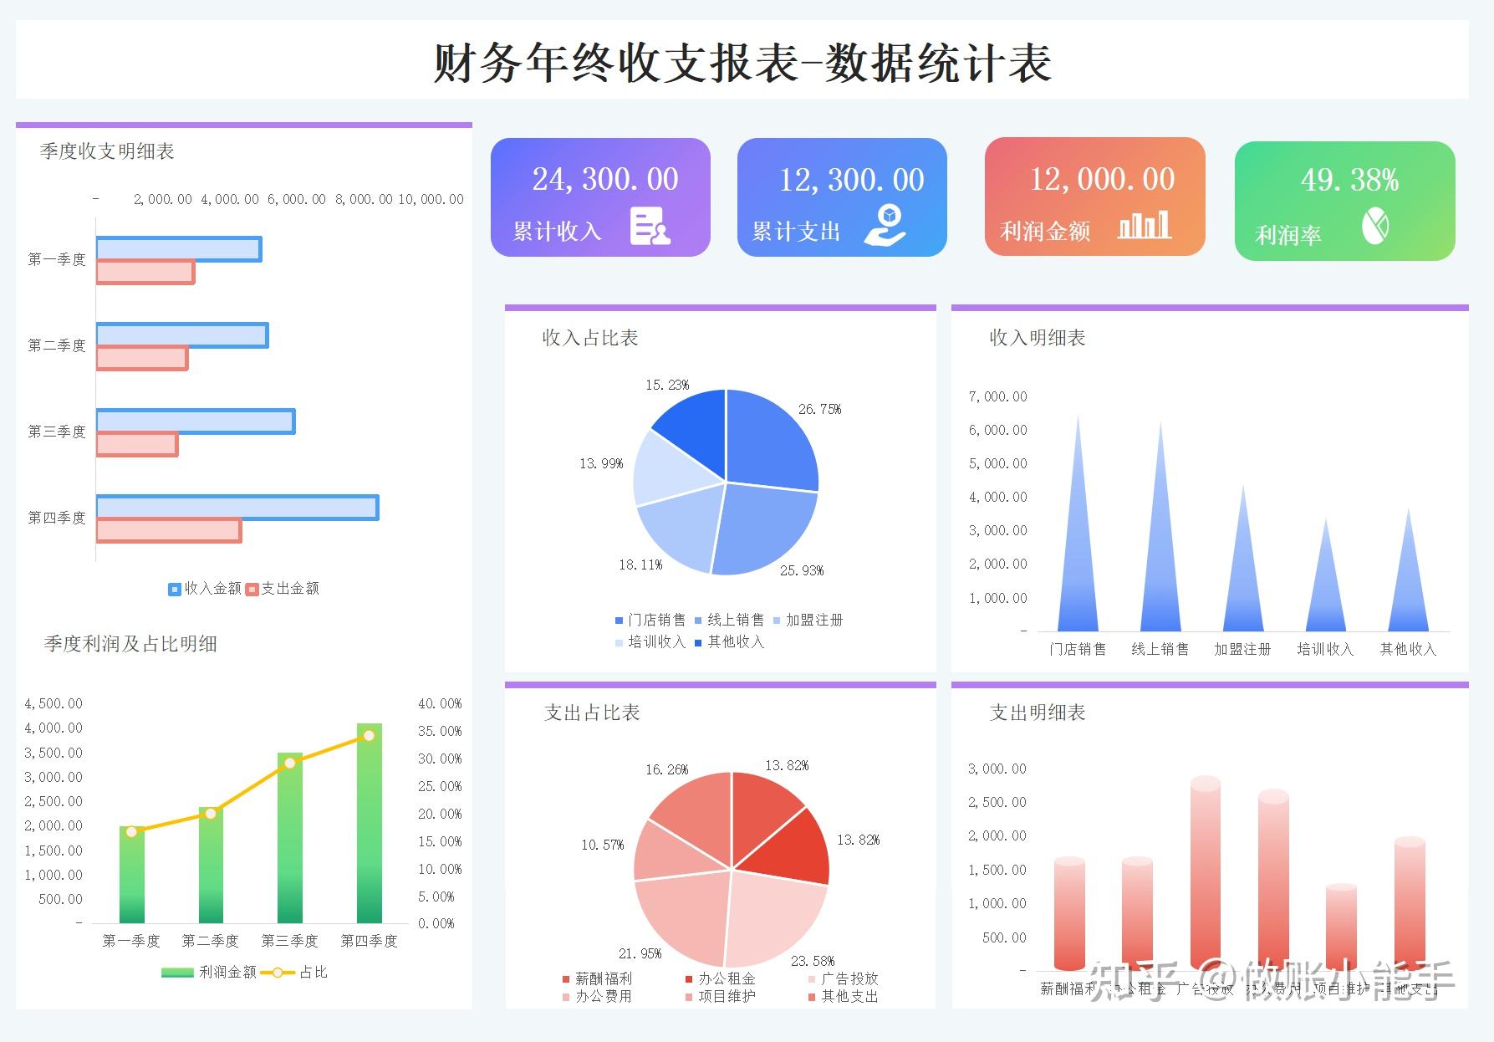This screenshot has height=1042, width=1494.
Task: Click the 培训收入 legend entry in 收入占比表
Action: [x=650, y=641]
